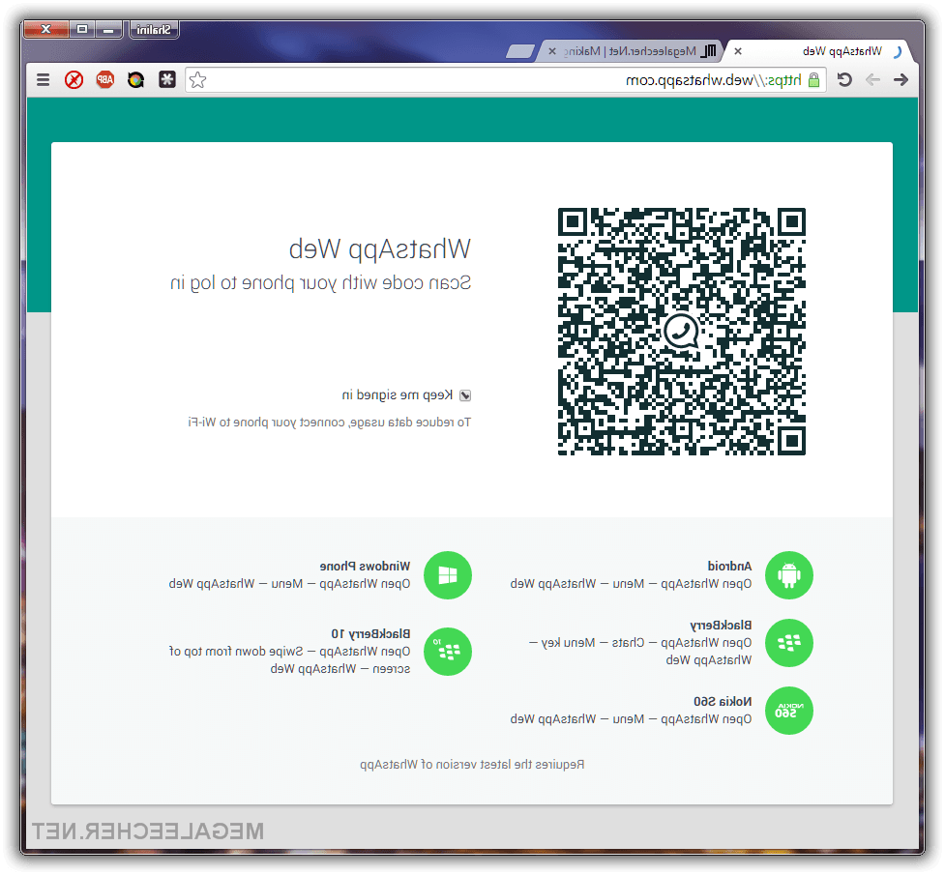Click the BlackBerry heading text
This screenshot has height=875, width=945.
point(721,625)
